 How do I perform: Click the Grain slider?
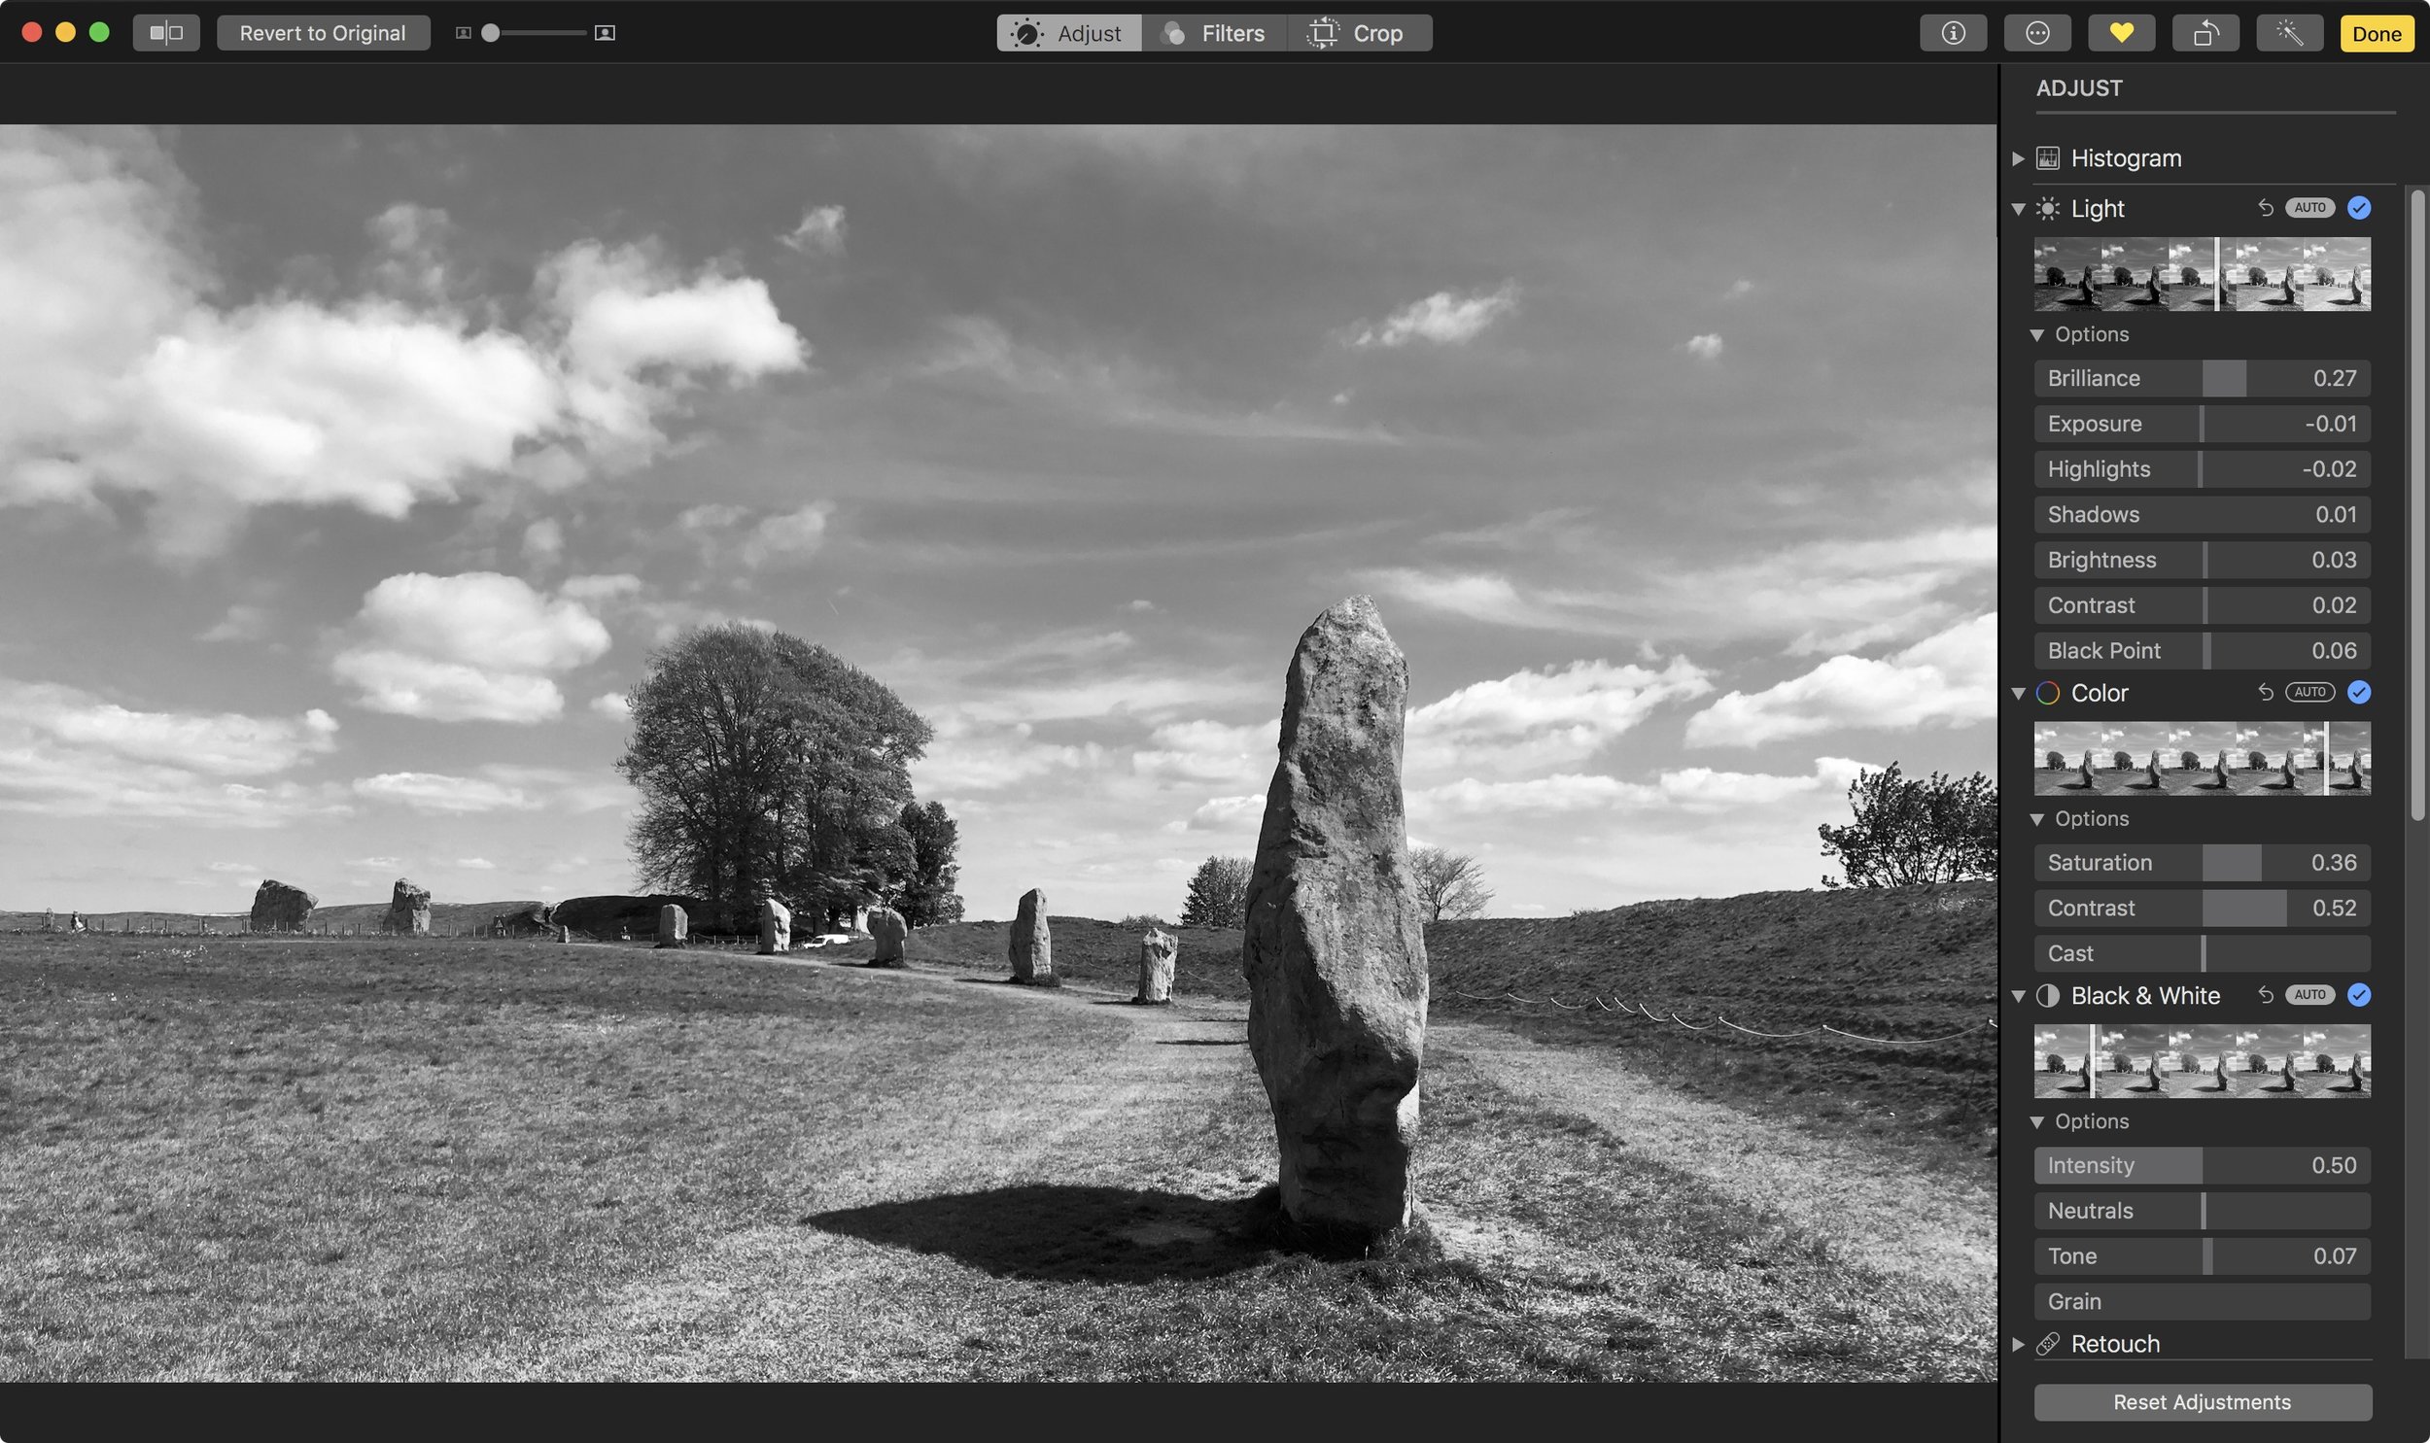(x=2202, y=1301)
